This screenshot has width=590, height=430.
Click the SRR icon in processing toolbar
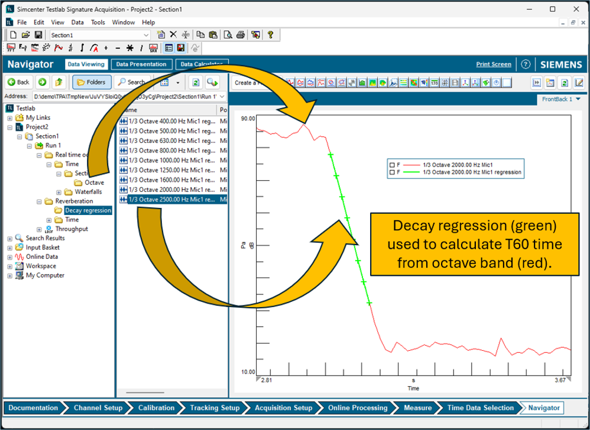point(153,48)
